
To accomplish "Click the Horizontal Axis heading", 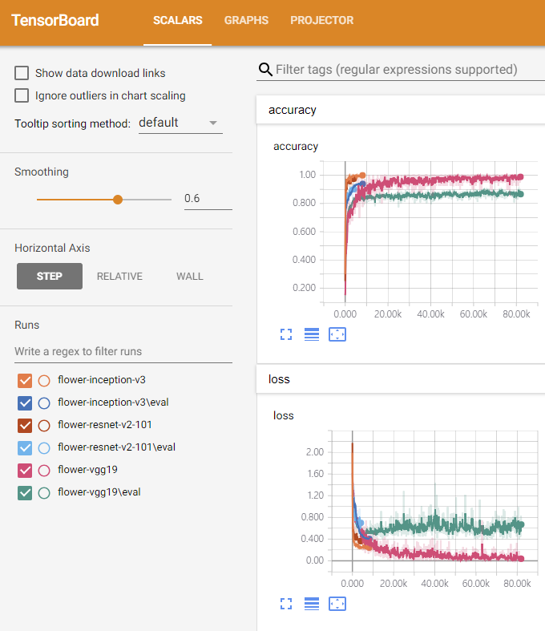I will (52, 248).
